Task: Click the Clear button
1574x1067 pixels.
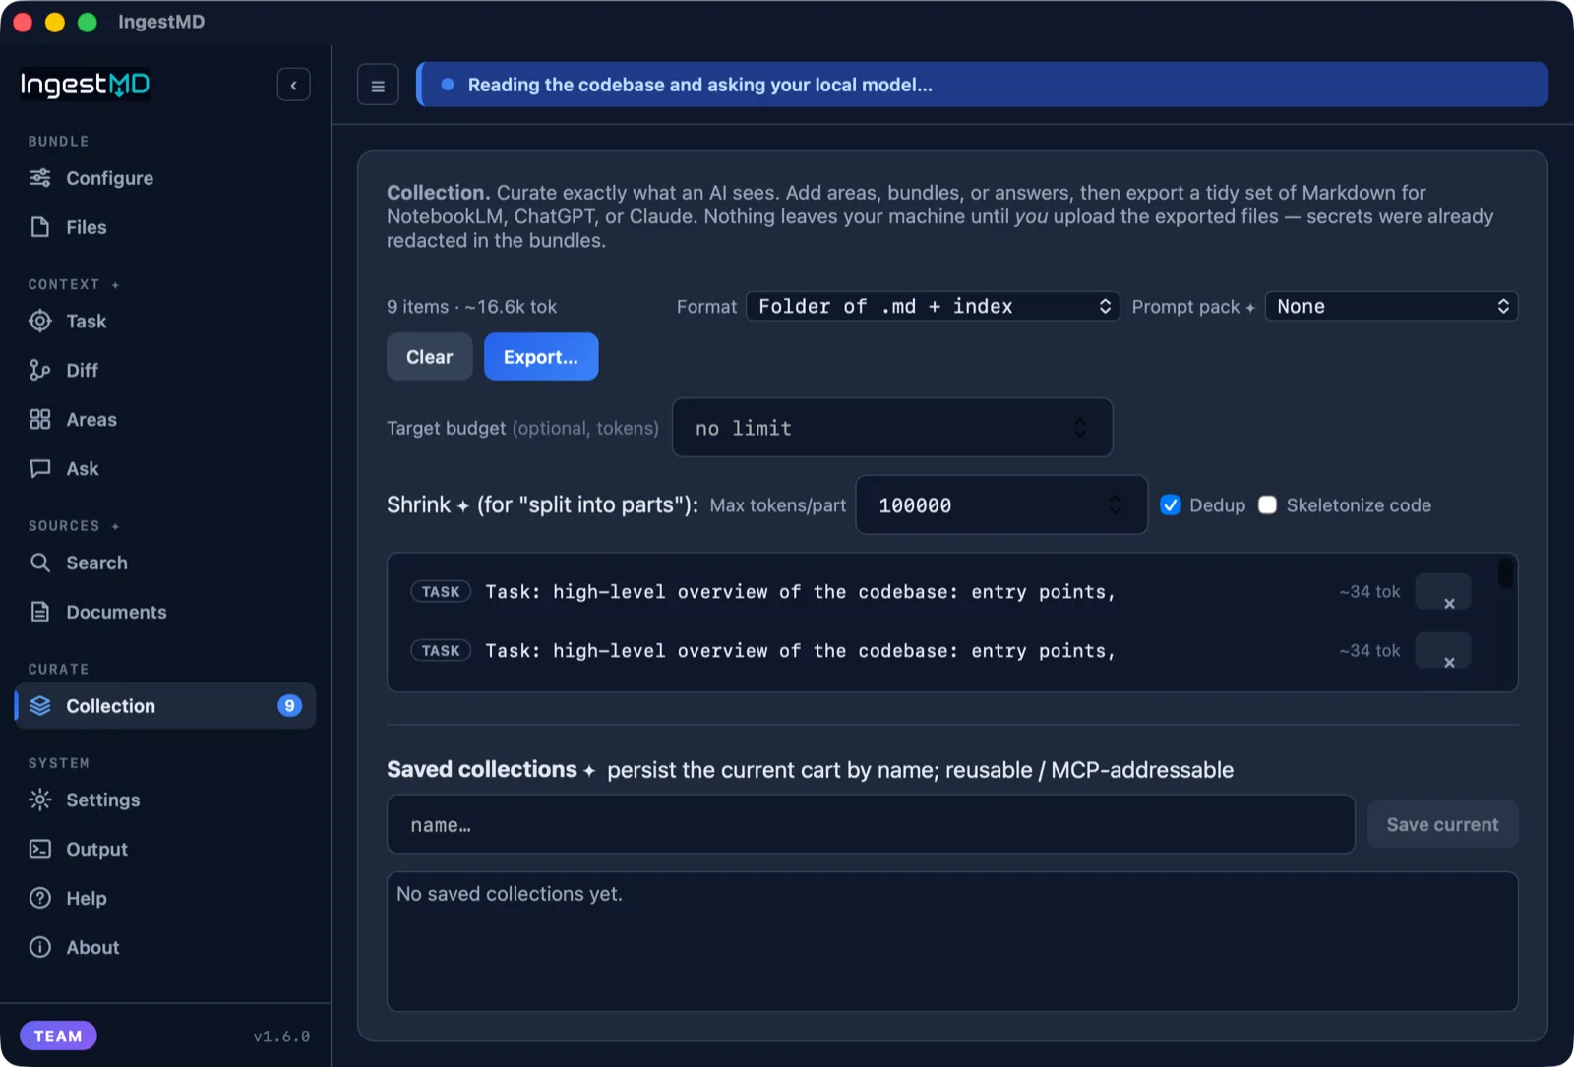Action: [x=429, y=357]
